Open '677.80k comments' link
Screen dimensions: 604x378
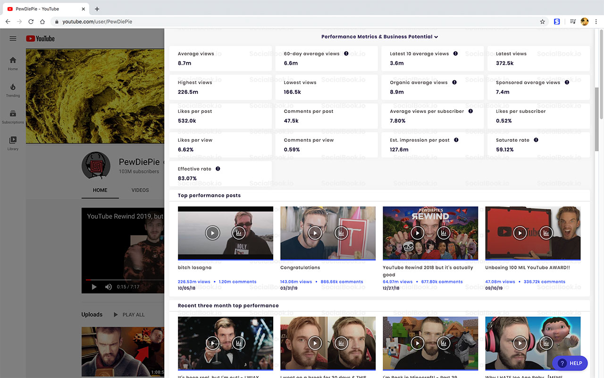(442, 282)
